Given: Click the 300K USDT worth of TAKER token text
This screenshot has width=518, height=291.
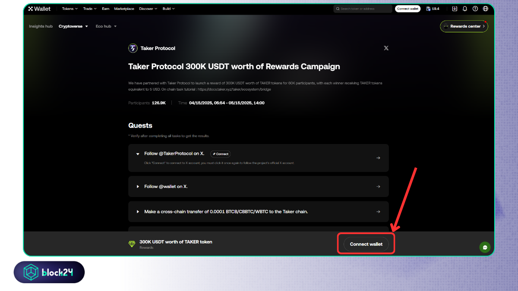Looking at the screenshot, I should [x=176, y=242].
